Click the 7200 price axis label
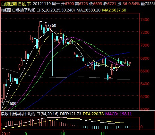 pos(145,32)
